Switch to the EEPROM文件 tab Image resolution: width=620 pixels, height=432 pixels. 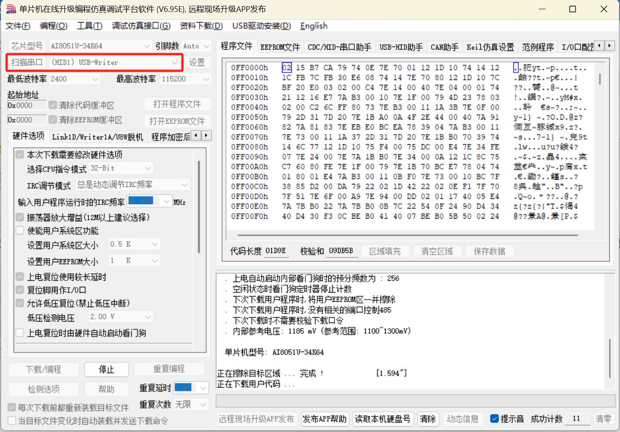coord(280,47)
